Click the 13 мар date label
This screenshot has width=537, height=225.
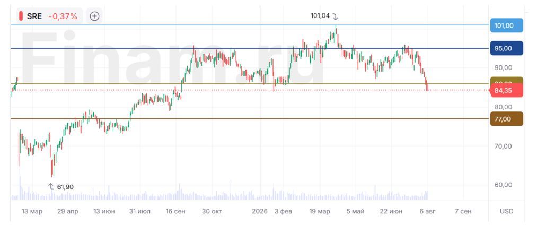pyautogui.click(x=32, y=211)
